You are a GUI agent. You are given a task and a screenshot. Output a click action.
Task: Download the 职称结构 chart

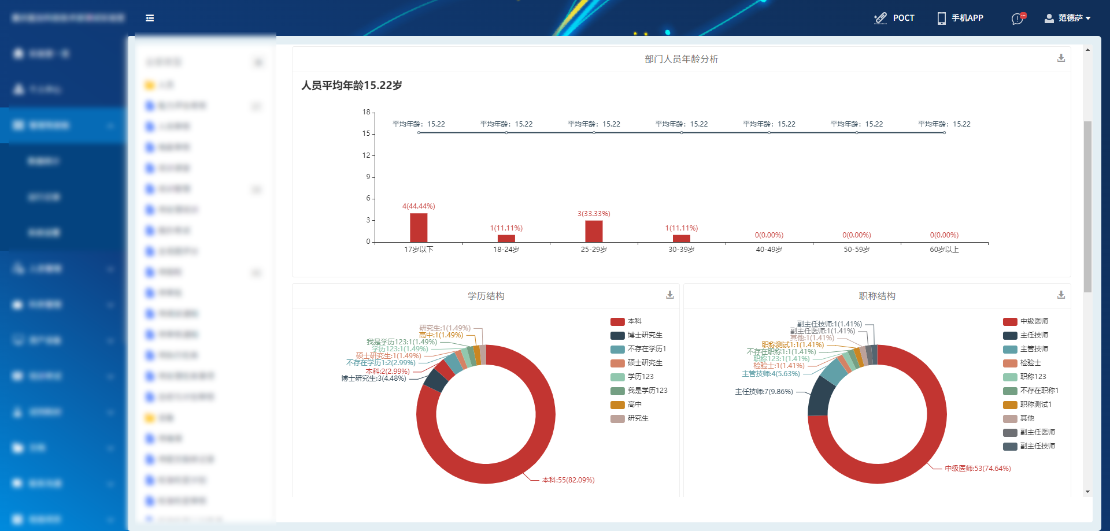(1061, 295)
